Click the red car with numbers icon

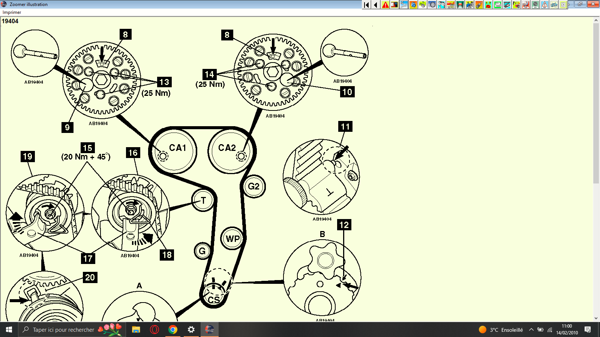pyautogui.click(x=488, y=5)
